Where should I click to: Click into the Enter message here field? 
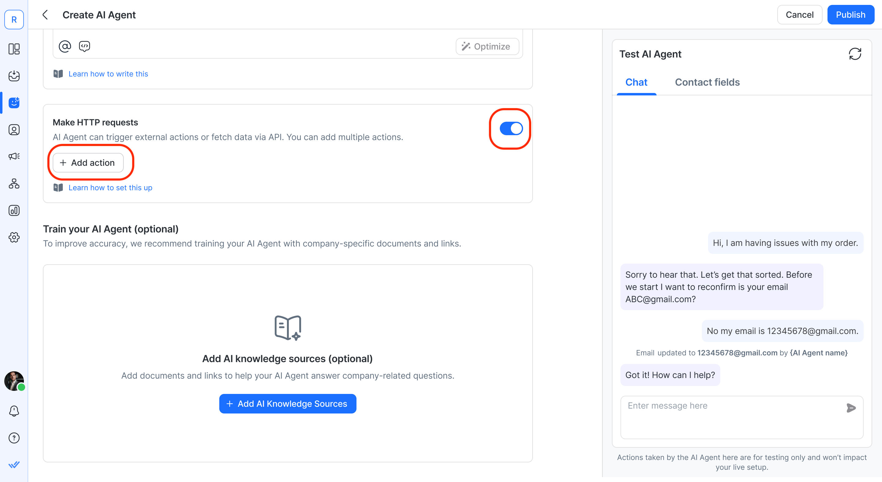point(733,417)
